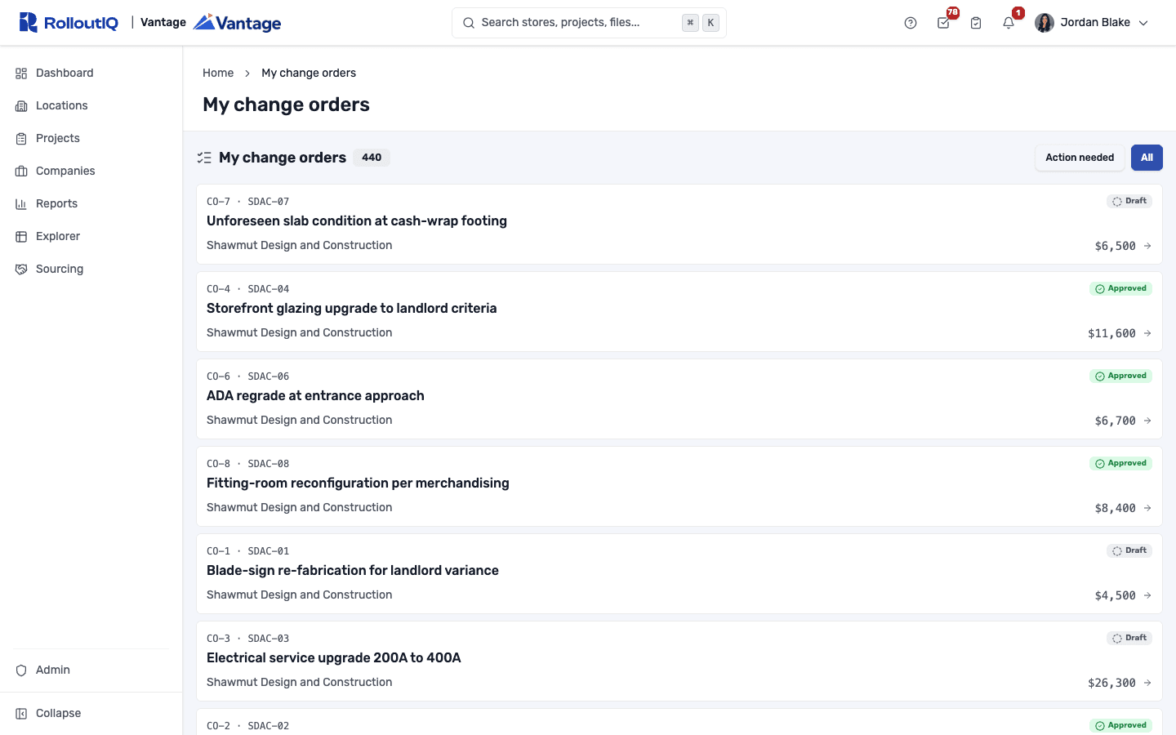Click the CO-2 · SDAC-02 identifier
Viewport: 1176px width, 735px height.
[247, 726]
